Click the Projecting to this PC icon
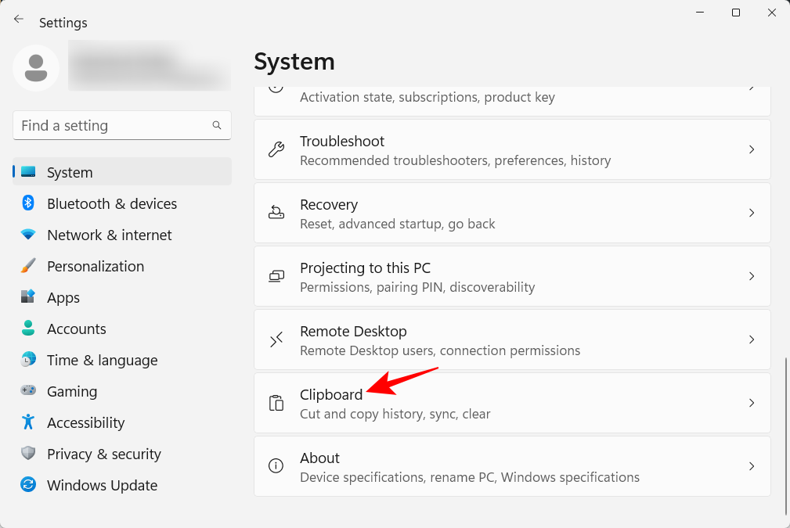This screenshot has width=790, height=528. [x=276, y=276]
